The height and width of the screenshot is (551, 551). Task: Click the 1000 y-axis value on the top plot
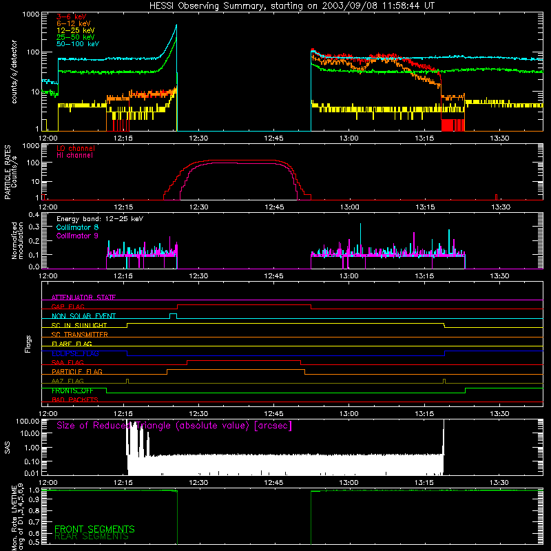tap(30, 14)
